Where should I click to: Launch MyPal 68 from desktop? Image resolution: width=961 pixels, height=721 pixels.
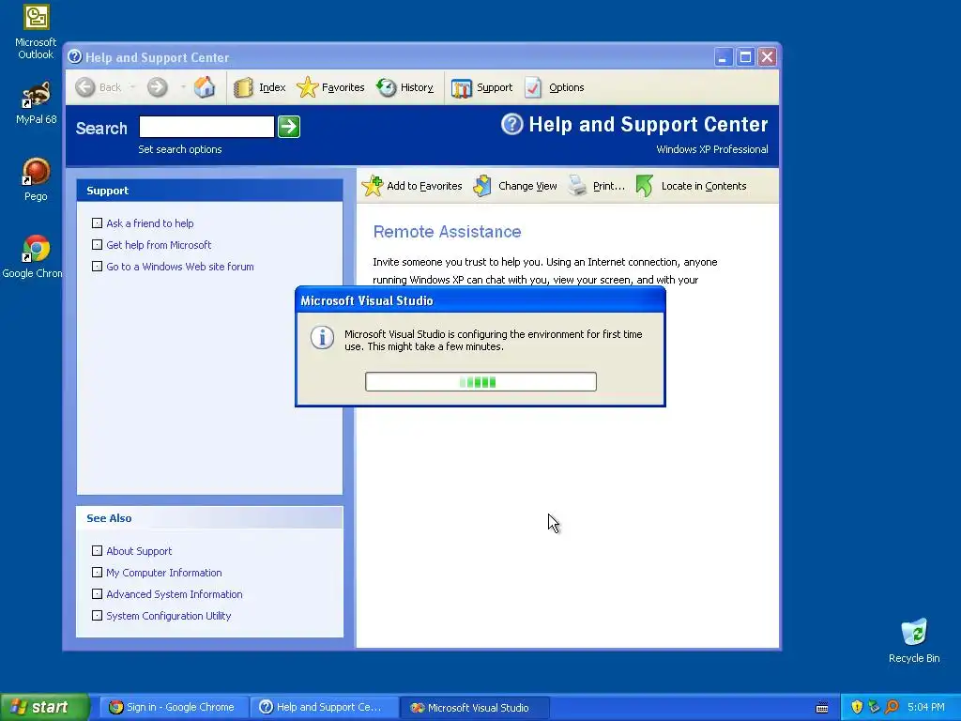tap(36, 102)
